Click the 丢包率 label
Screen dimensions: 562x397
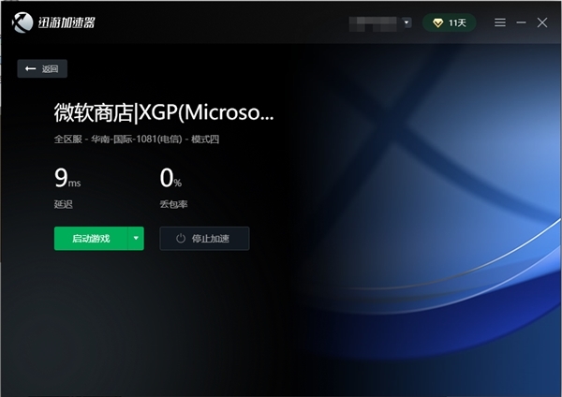173,204
